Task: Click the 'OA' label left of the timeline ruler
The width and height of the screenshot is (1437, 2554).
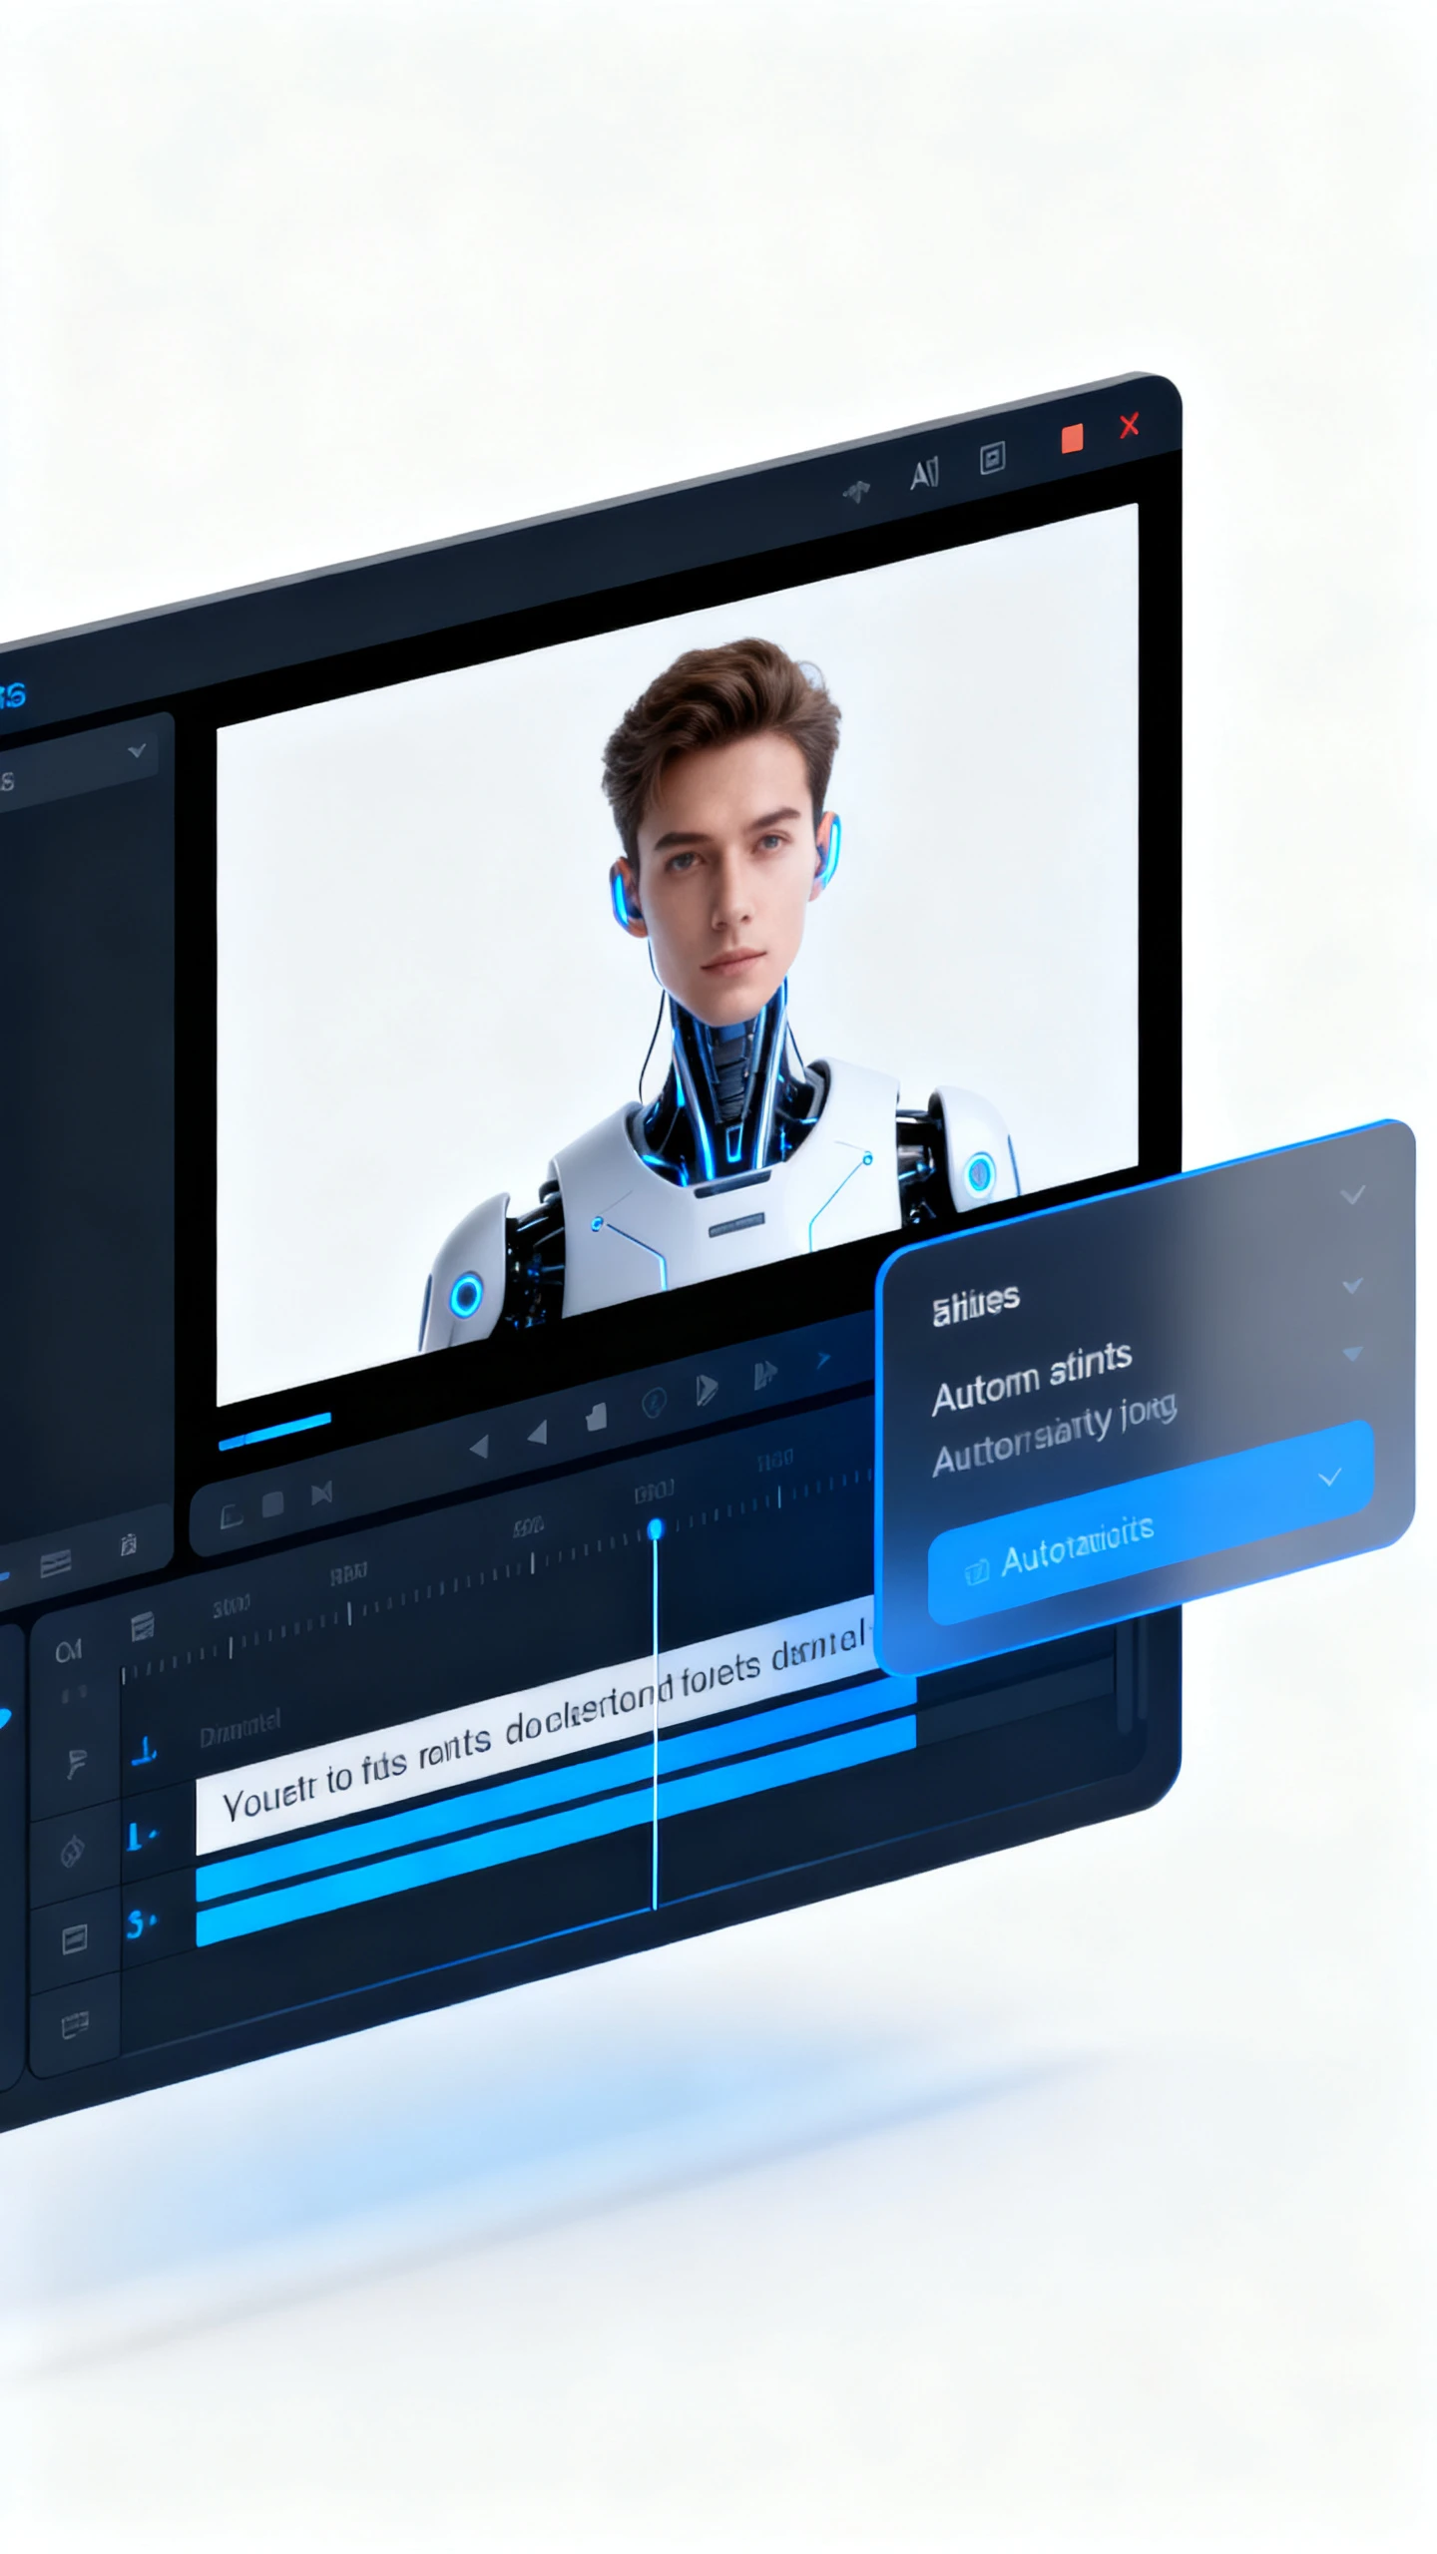Action: 69,1651
